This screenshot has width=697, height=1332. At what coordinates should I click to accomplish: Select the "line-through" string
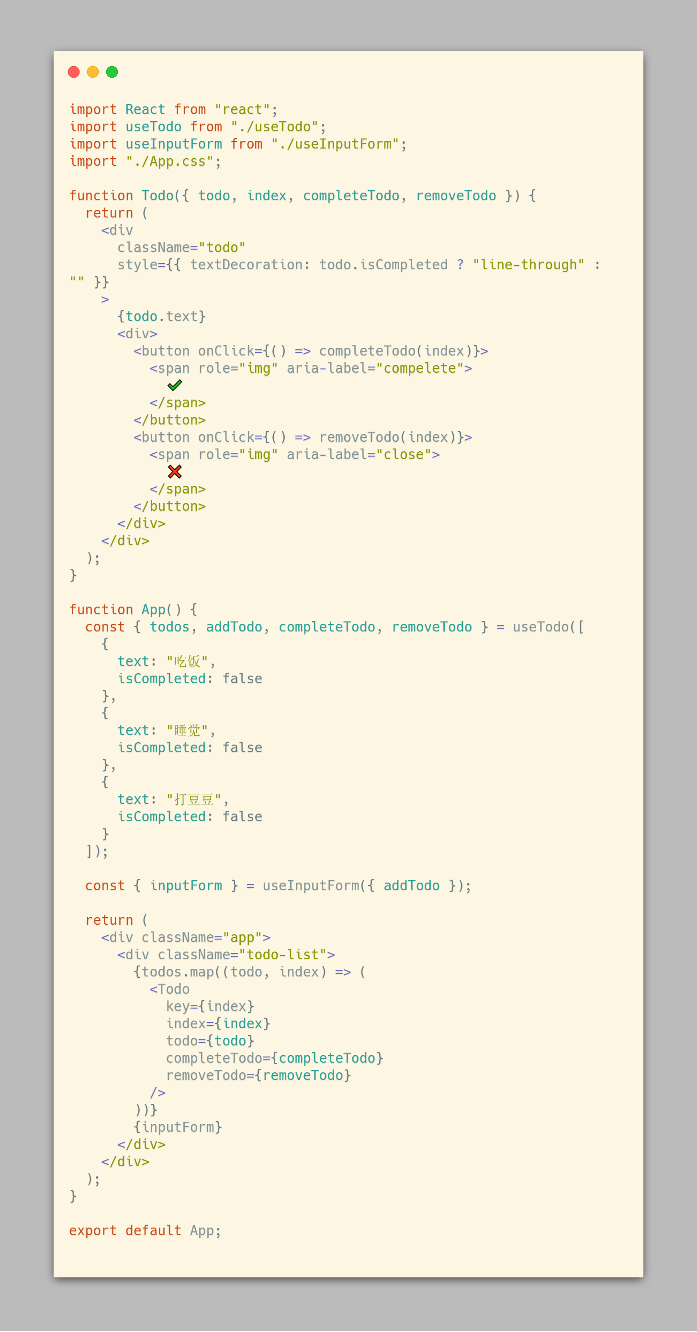[528, 265]
